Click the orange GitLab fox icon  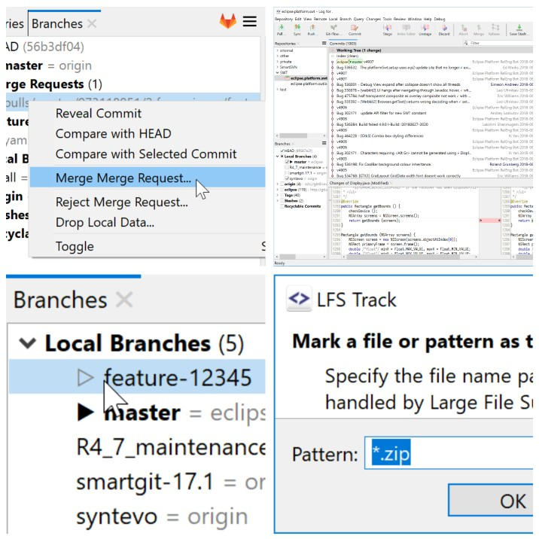pyautogui.click(x=228, y=21)
